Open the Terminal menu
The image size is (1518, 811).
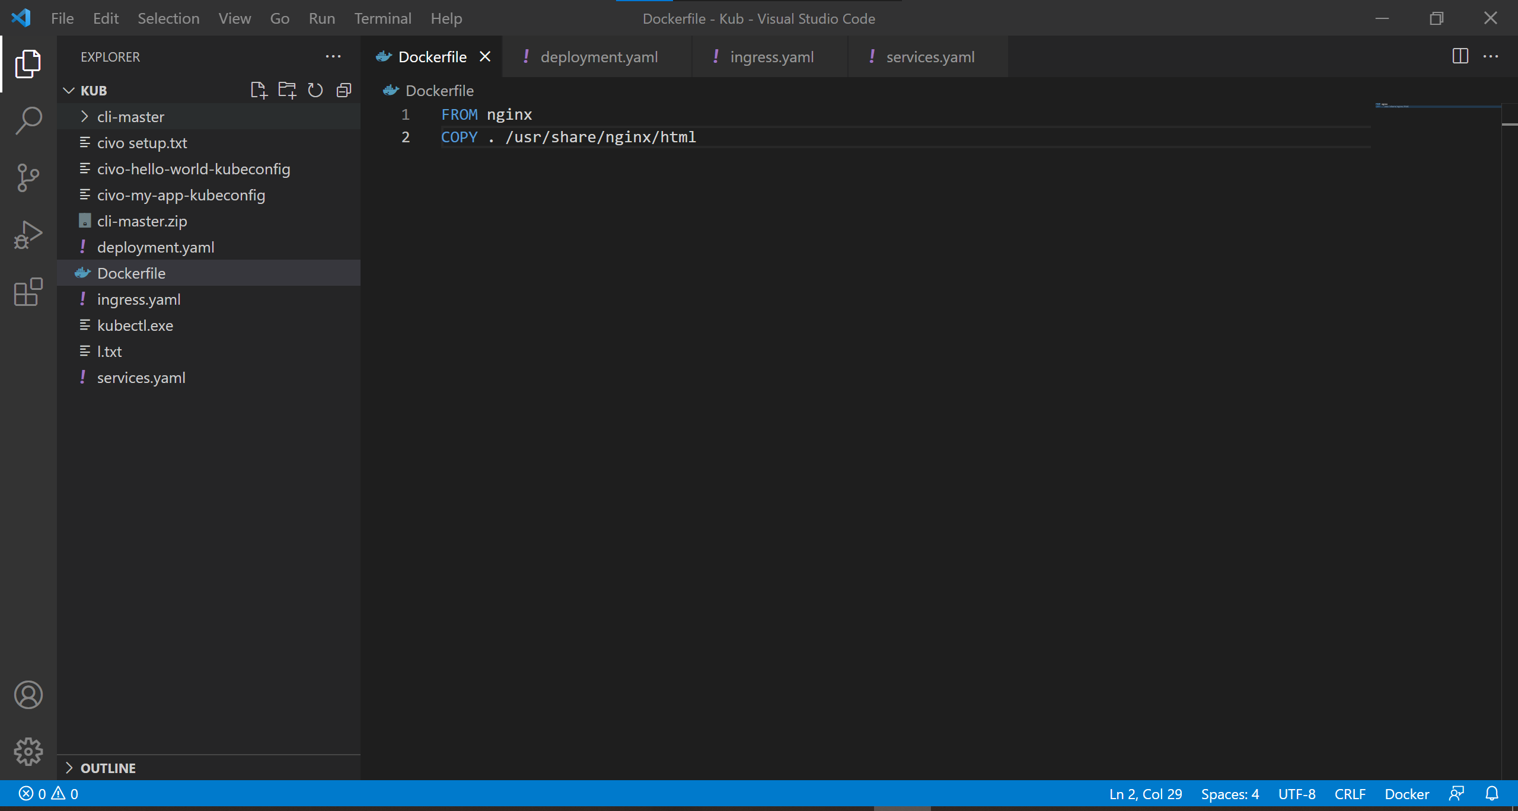[x=382, y=18]
